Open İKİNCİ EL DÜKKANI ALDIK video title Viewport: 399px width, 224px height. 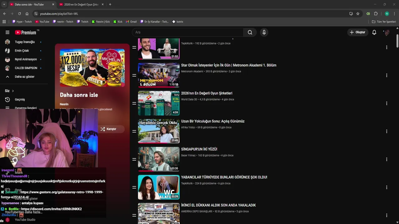[218, 205]
